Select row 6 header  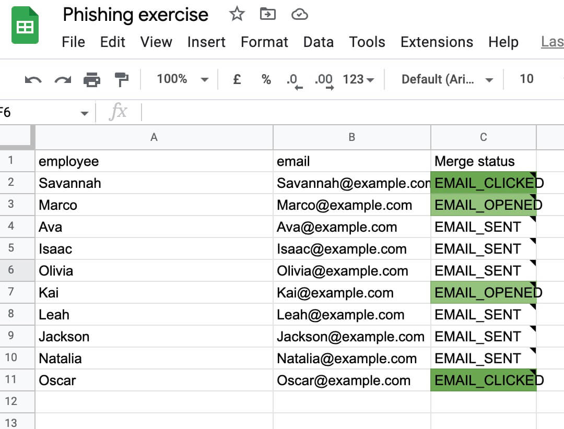pyautogui.click(x=17, y=270)
